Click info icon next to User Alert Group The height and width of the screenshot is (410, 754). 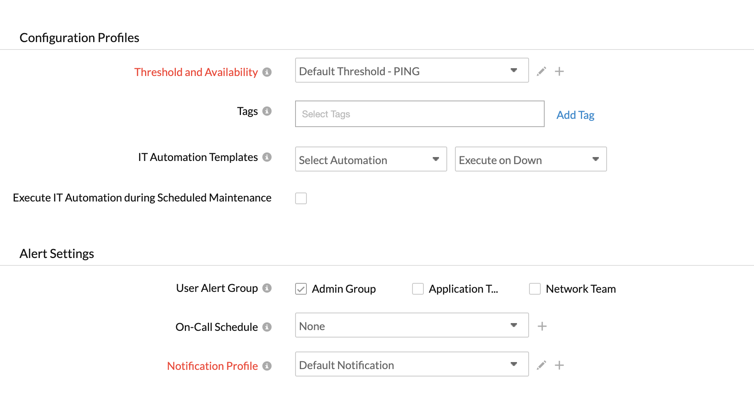[267, 288]
